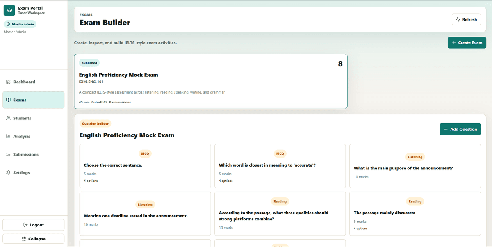Screen dimensions: 492x247
Task: Click the Logout arrow icon
Action: tap(25, 225)
